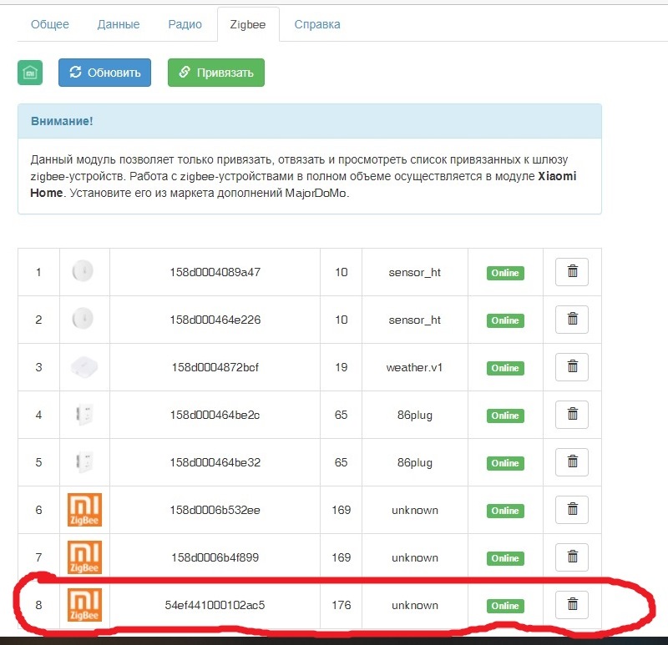
Task: Click weather sensor image in row 158d0004872bcf
Action: 84,366
